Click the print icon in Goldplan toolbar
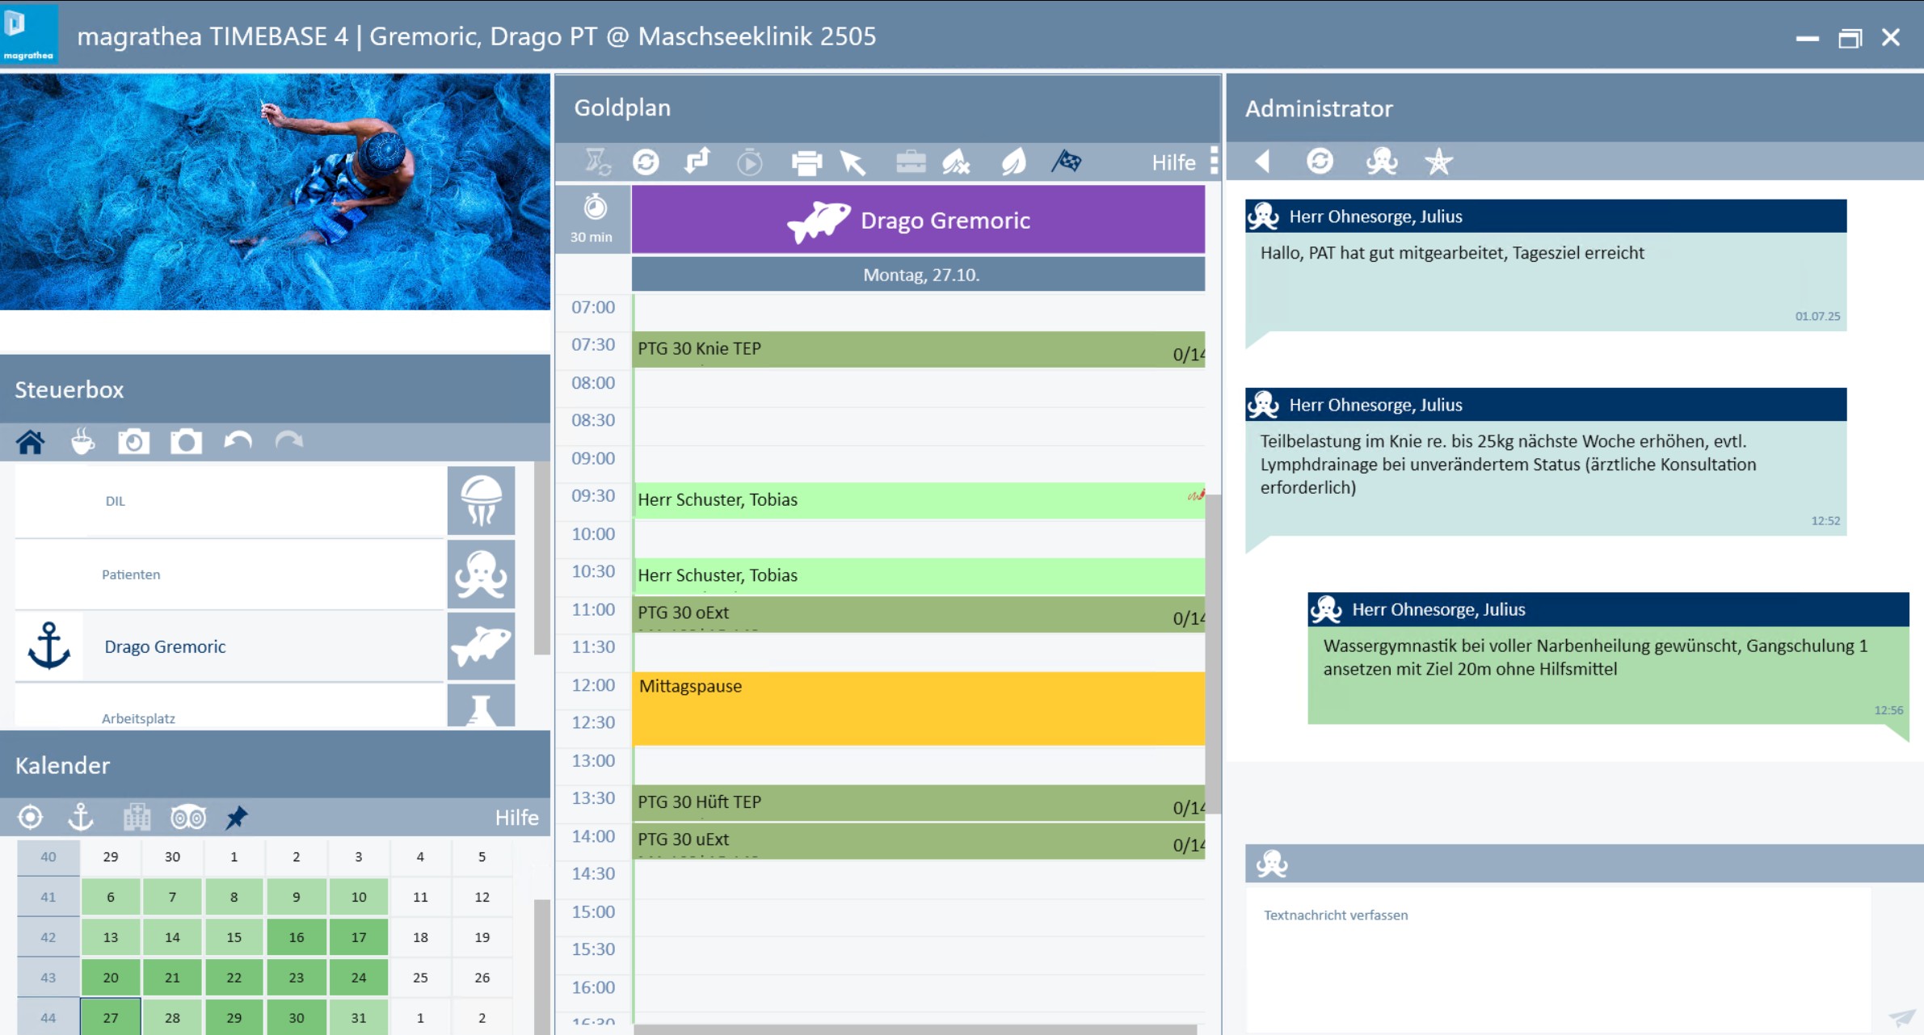The image size is (1924, 1035). click(806, 162)
